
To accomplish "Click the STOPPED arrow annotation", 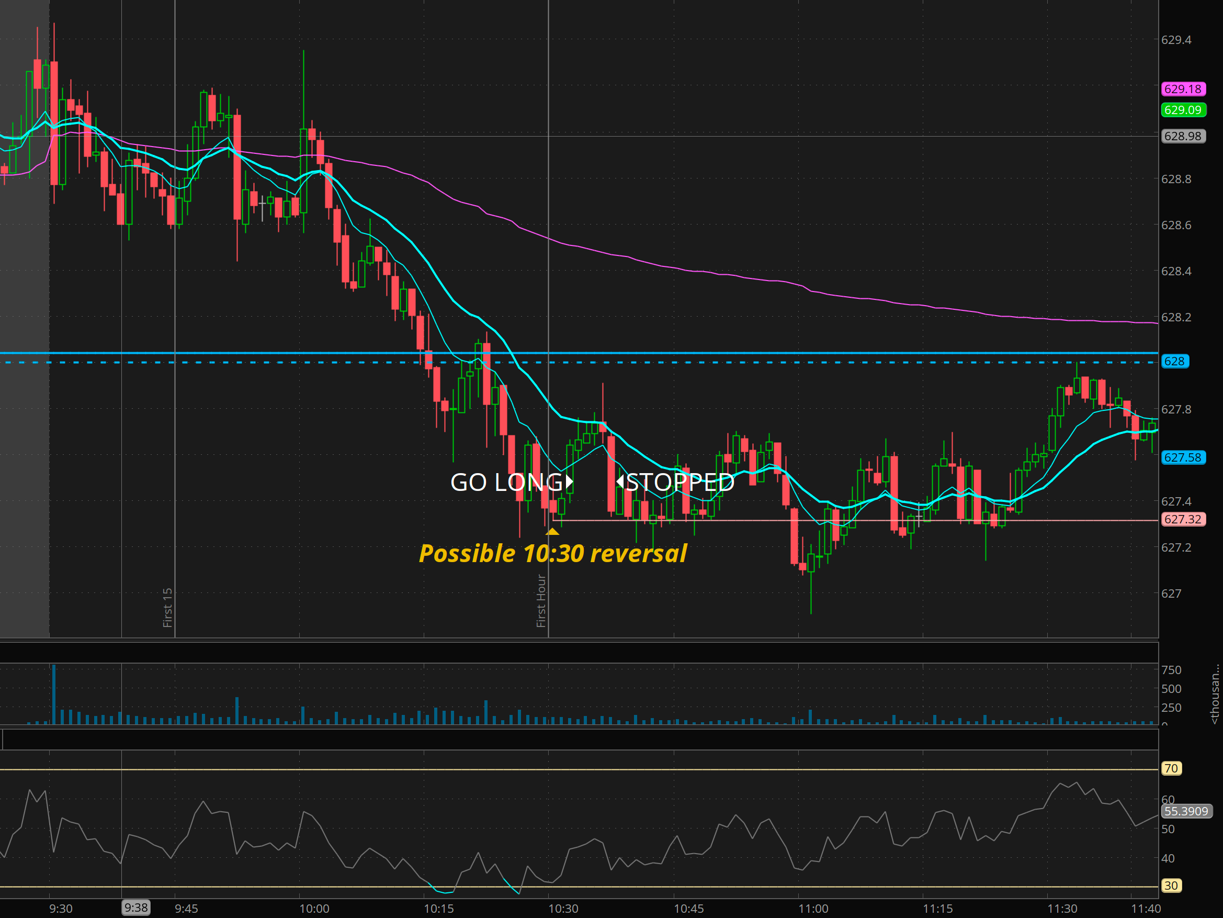I will [x=676, y=483].
